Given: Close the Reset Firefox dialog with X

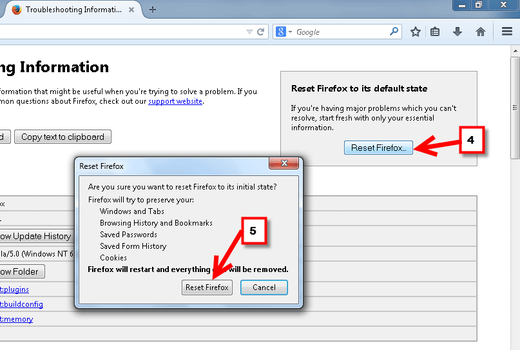Looking at the screenshot, I should (284, 163).
